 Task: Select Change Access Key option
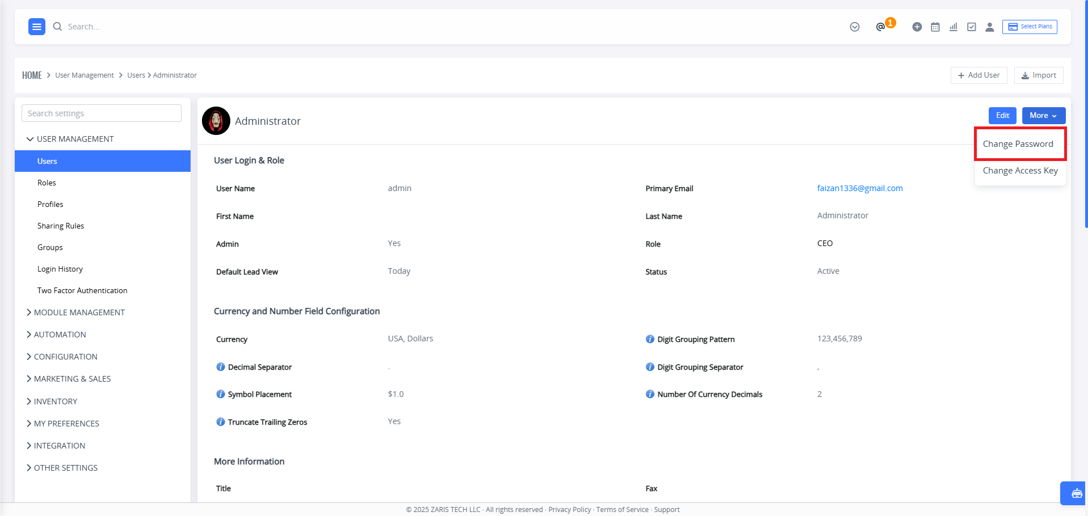(1020, 171)
